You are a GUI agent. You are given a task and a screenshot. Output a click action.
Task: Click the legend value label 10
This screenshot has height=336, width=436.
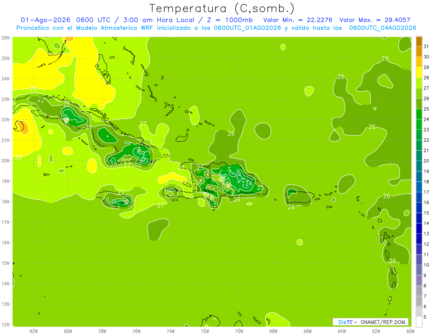pyautogui.click(x=426, y=265)
